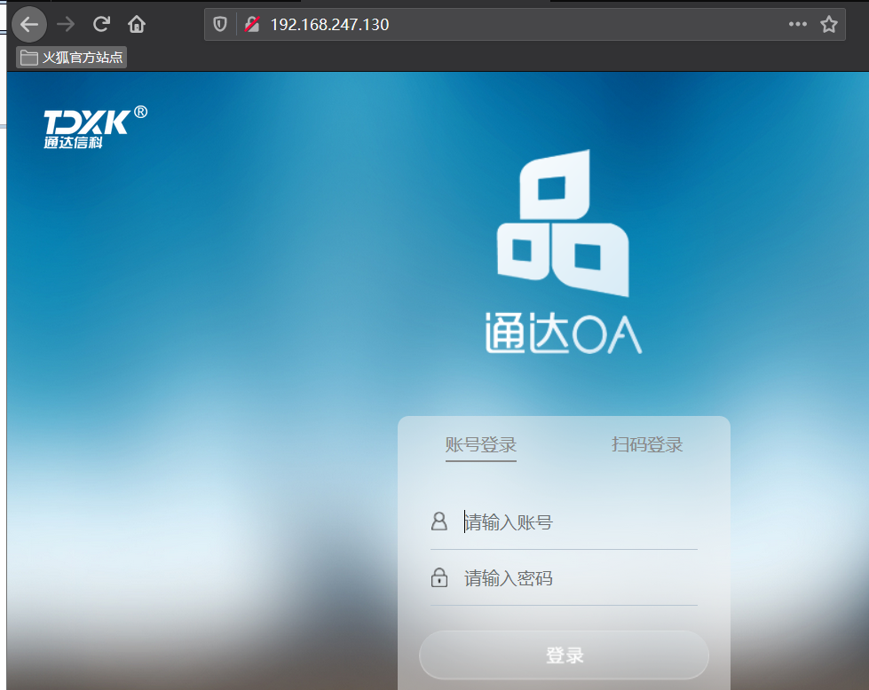Image resolution: width=869 pixels, height=690 pixels.
Task: Bookmark this page with the star icon
Action: tap(828, 24)
